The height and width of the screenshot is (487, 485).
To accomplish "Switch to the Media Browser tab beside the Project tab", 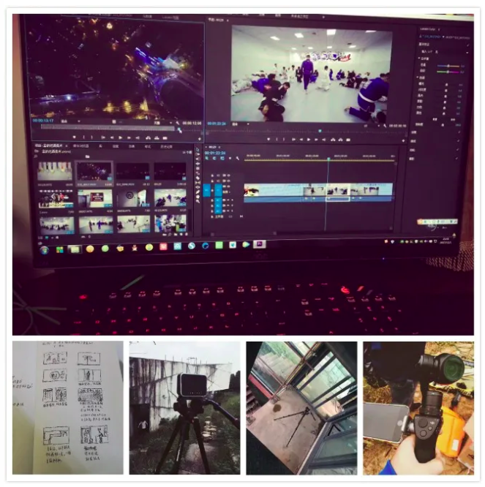I will pos(81,145).
